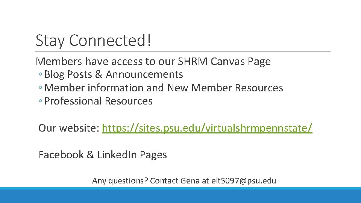Click the "Our website:" label
361x203 pixels.
69,129
